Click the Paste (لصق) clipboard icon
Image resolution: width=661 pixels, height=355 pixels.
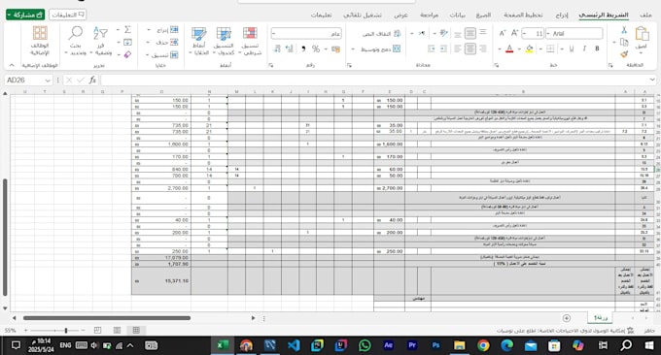pos(642,34)
